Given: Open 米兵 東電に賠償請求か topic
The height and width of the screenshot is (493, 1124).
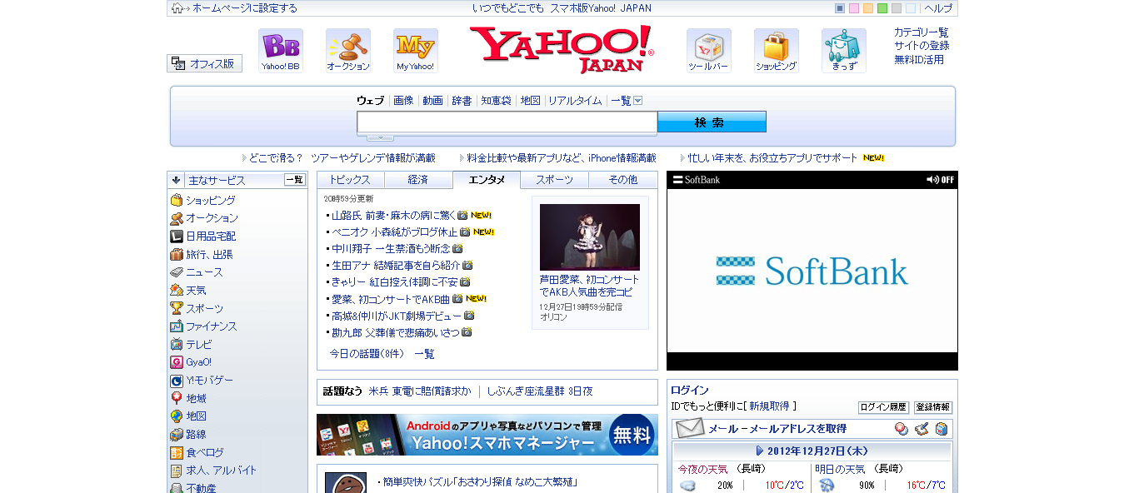Looking at the screenshot, I should pos(420,391).
